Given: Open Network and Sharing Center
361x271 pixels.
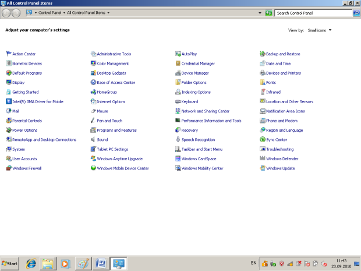Looking at the screenshot, I should tap(206, 111).
